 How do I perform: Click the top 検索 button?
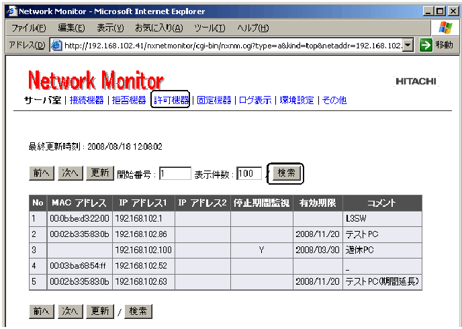coord(286,173)
